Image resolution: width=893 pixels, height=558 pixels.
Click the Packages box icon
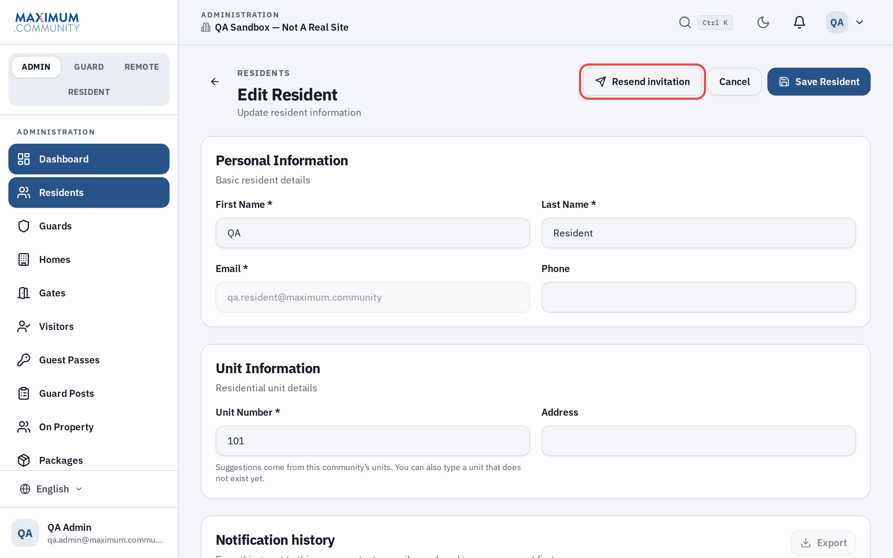(x=24, y=460)
